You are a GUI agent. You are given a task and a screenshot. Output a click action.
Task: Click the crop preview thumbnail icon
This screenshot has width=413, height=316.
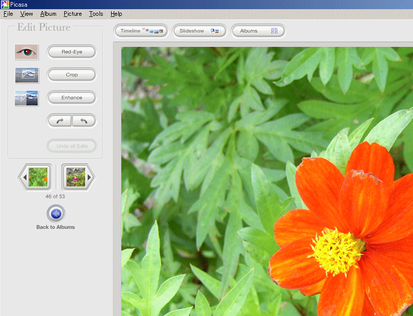pyautogui.click(x=27, y=75)
